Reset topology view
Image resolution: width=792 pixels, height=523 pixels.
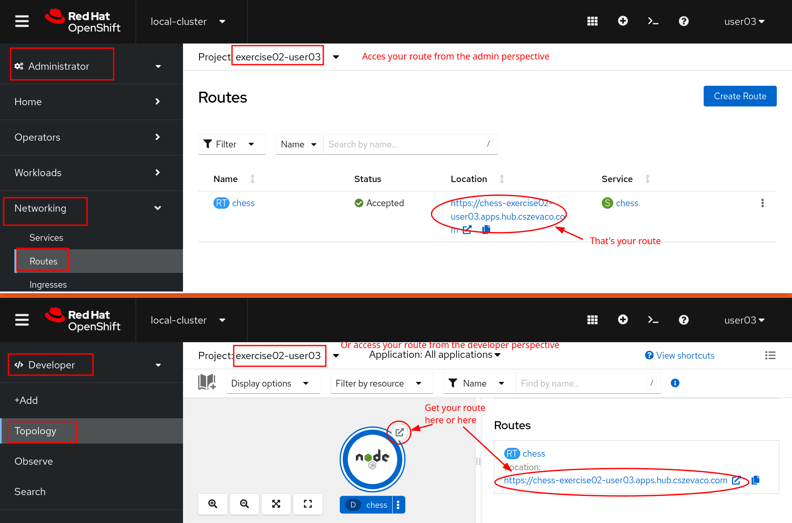pyautogui.click(x=308, y=504)
